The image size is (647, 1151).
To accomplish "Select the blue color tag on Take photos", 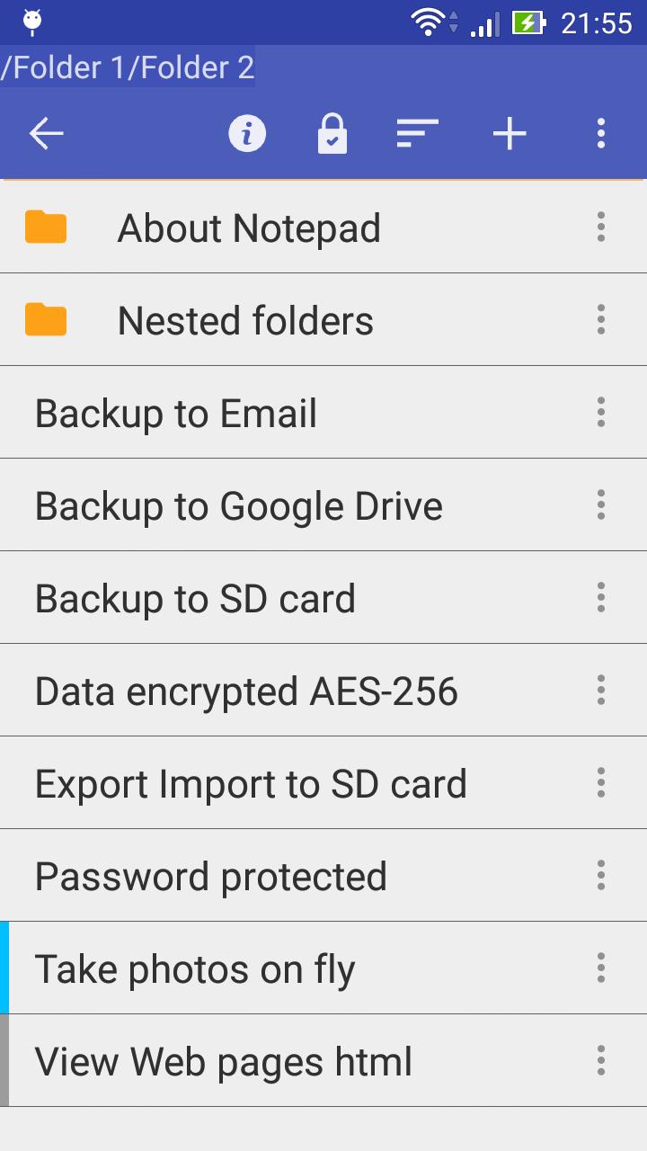I will click(x=4, y=968).
